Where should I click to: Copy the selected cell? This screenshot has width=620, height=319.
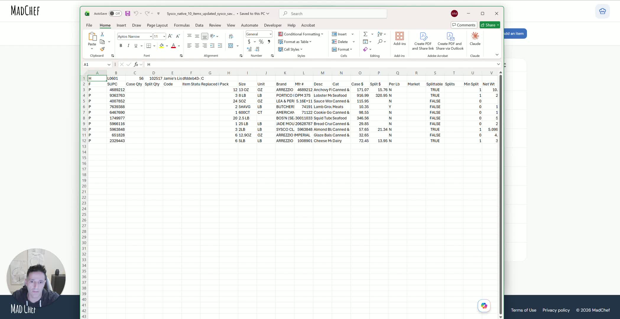[x=102, y=42]
